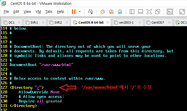Open the Help menu
The height and width of the screenshot is (111, 187).
pyautogui.click(x=60, y=12)
